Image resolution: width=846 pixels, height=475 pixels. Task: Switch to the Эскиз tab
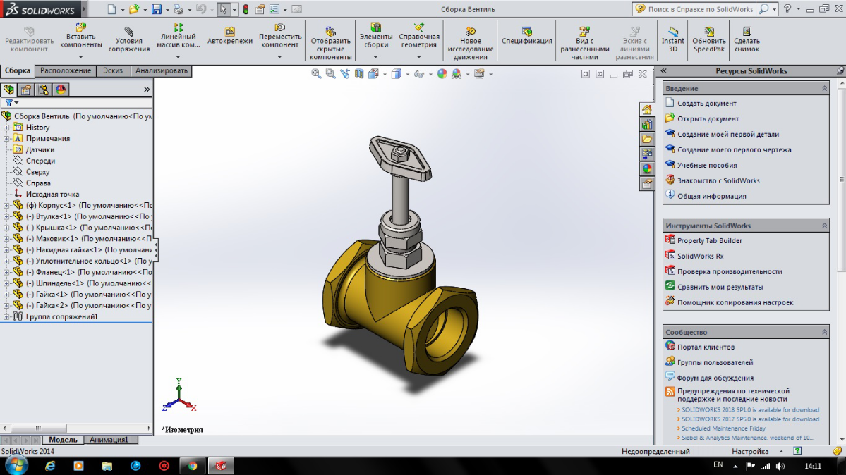(113, 71)
